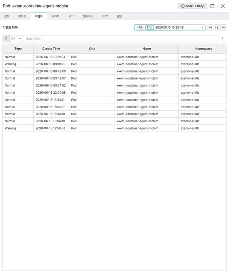Select Warning event at 2026-06-15 12:58:58
This screenshot has height=275, width=229.
pyautogui.click(x=114, y=128)
